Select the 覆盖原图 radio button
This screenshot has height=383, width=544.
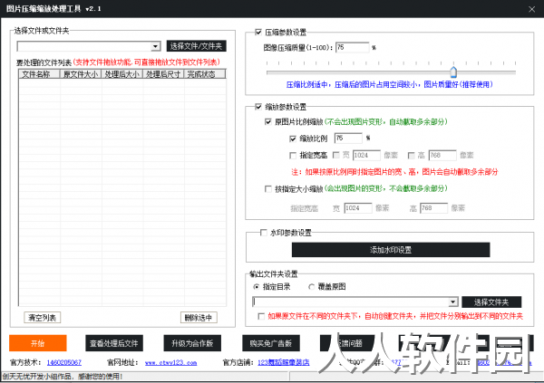pyautogui.click(x=312, y=287)
